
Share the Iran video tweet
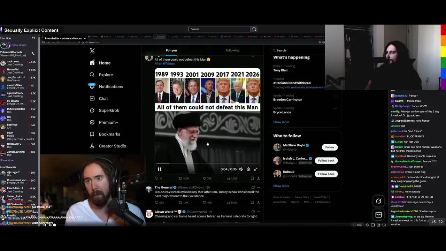click(x=258, y=178)
